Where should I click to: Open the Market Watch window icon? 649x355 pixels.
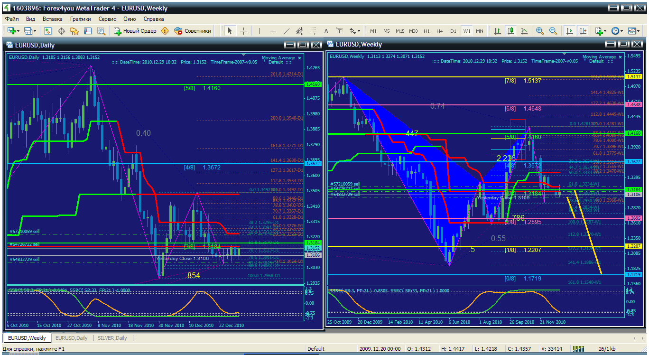(x=48, y=31)
